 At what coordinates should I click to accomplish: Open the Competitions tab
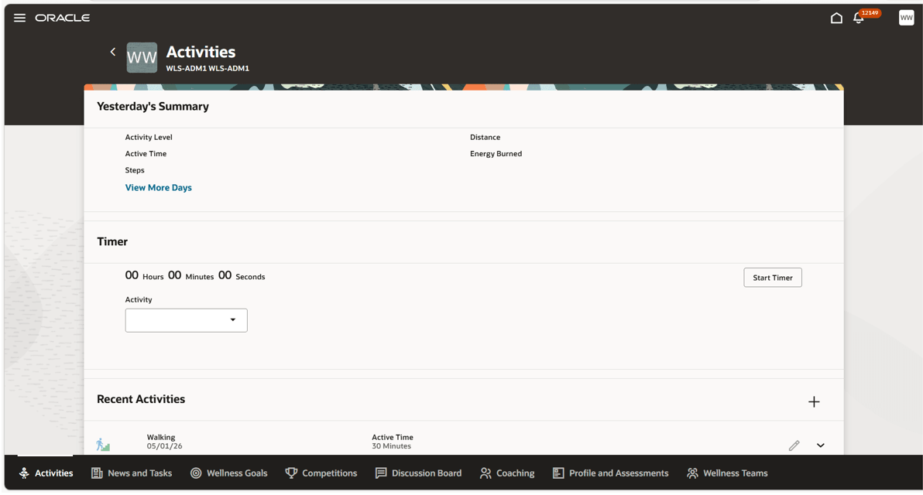[321, 473]
